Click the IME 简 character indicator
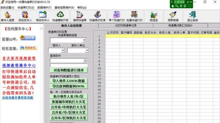This screenshot has height=123, width=220. [x=181, y=6]
